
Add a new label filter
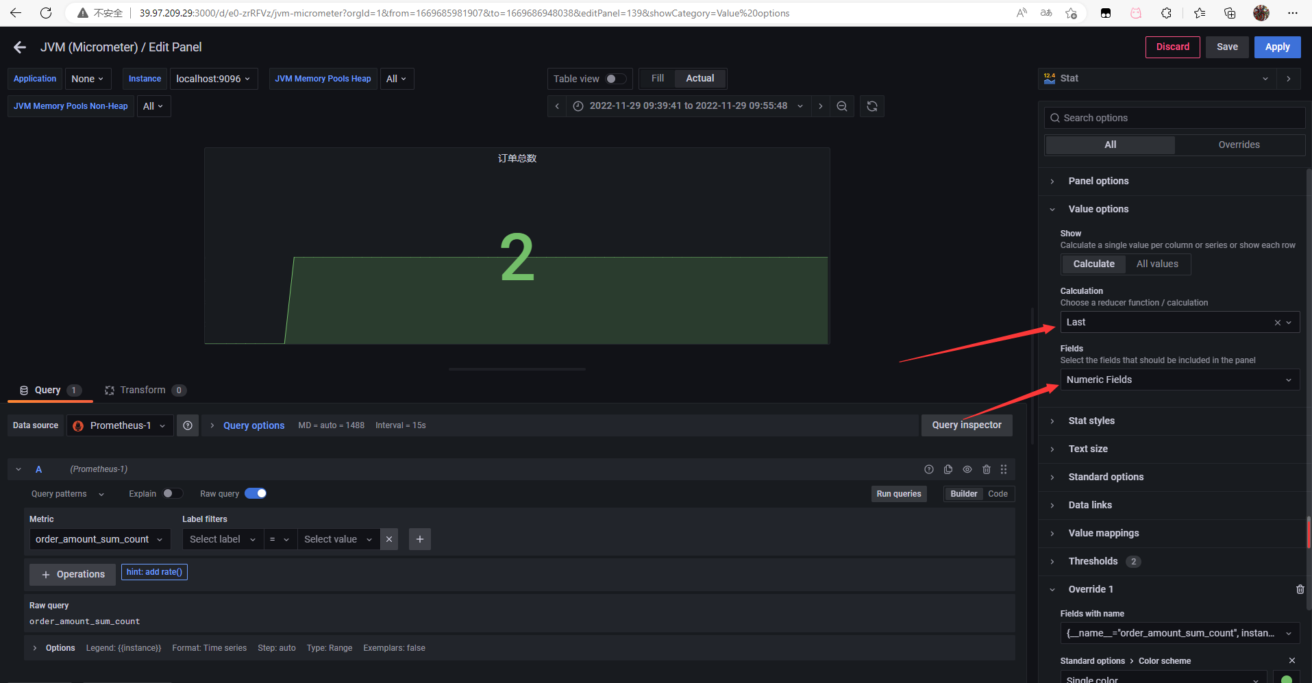(420, 539)
